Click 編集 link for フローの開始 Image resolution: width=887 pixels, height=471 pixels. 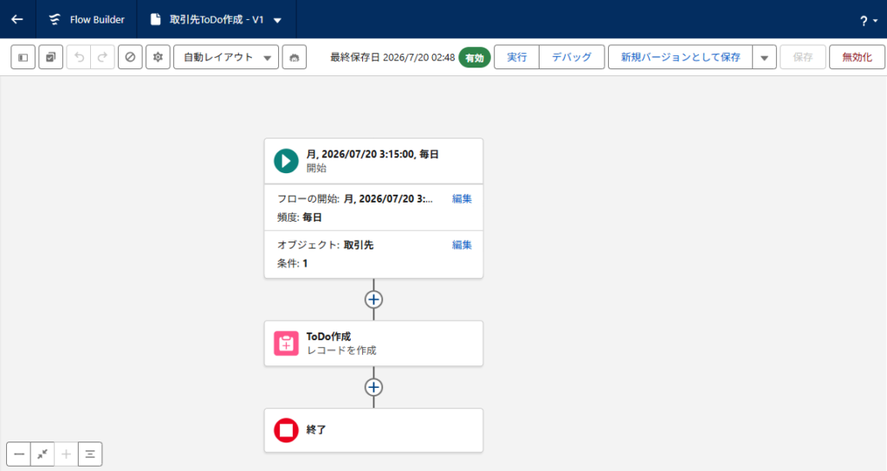pyautogui.click(x=462, y=198)
